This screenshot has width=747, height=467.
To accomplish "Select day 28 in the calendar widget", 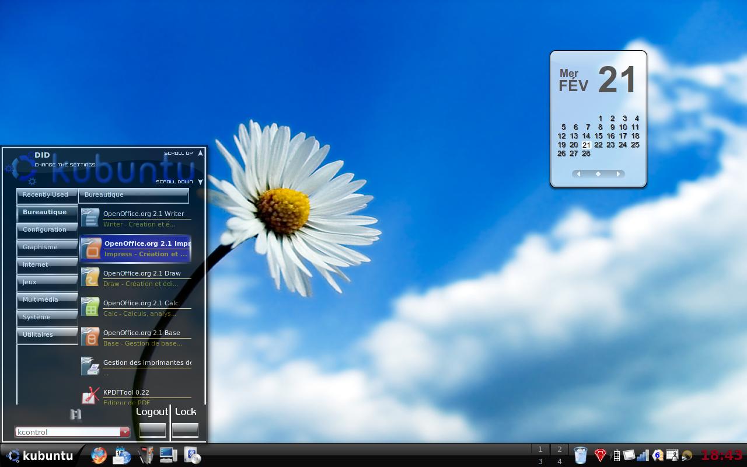I will (x=586, y=154).
